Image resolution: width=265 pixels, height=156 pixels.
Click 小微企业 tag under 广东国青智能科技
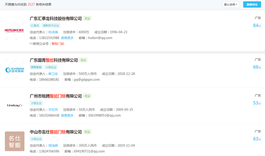51,67
